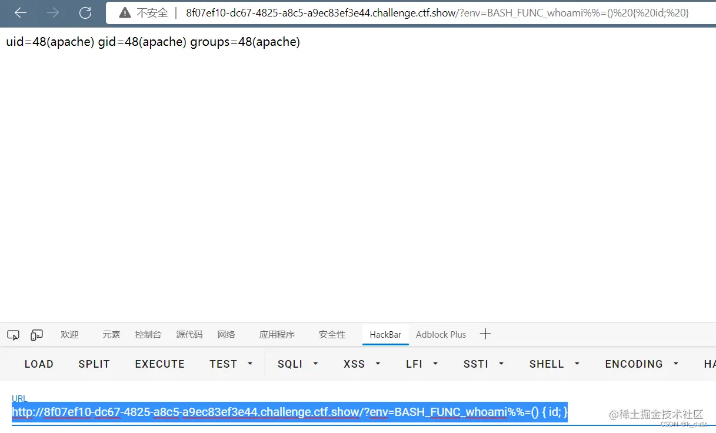Switch to the 安全性 tab
716x433 pixels.
[x=332, y=334]
